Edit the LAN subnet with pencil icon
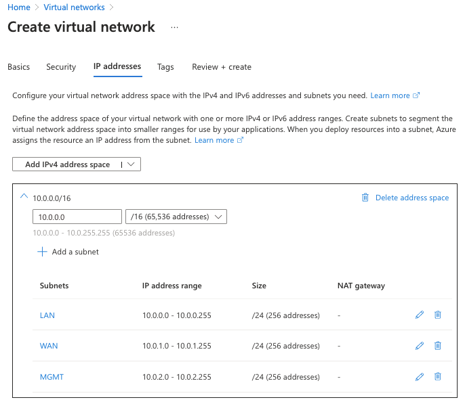This screenshot has width=465, height=402. click(x=420, y=315)
